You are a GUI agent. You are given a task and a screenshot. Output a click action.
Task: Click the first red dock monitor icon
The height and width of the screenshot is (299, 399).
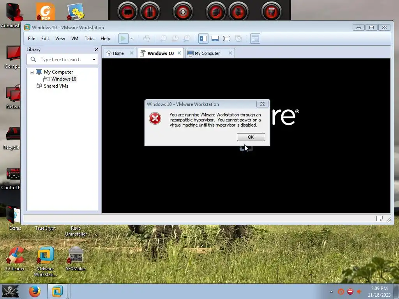[127, 11]
